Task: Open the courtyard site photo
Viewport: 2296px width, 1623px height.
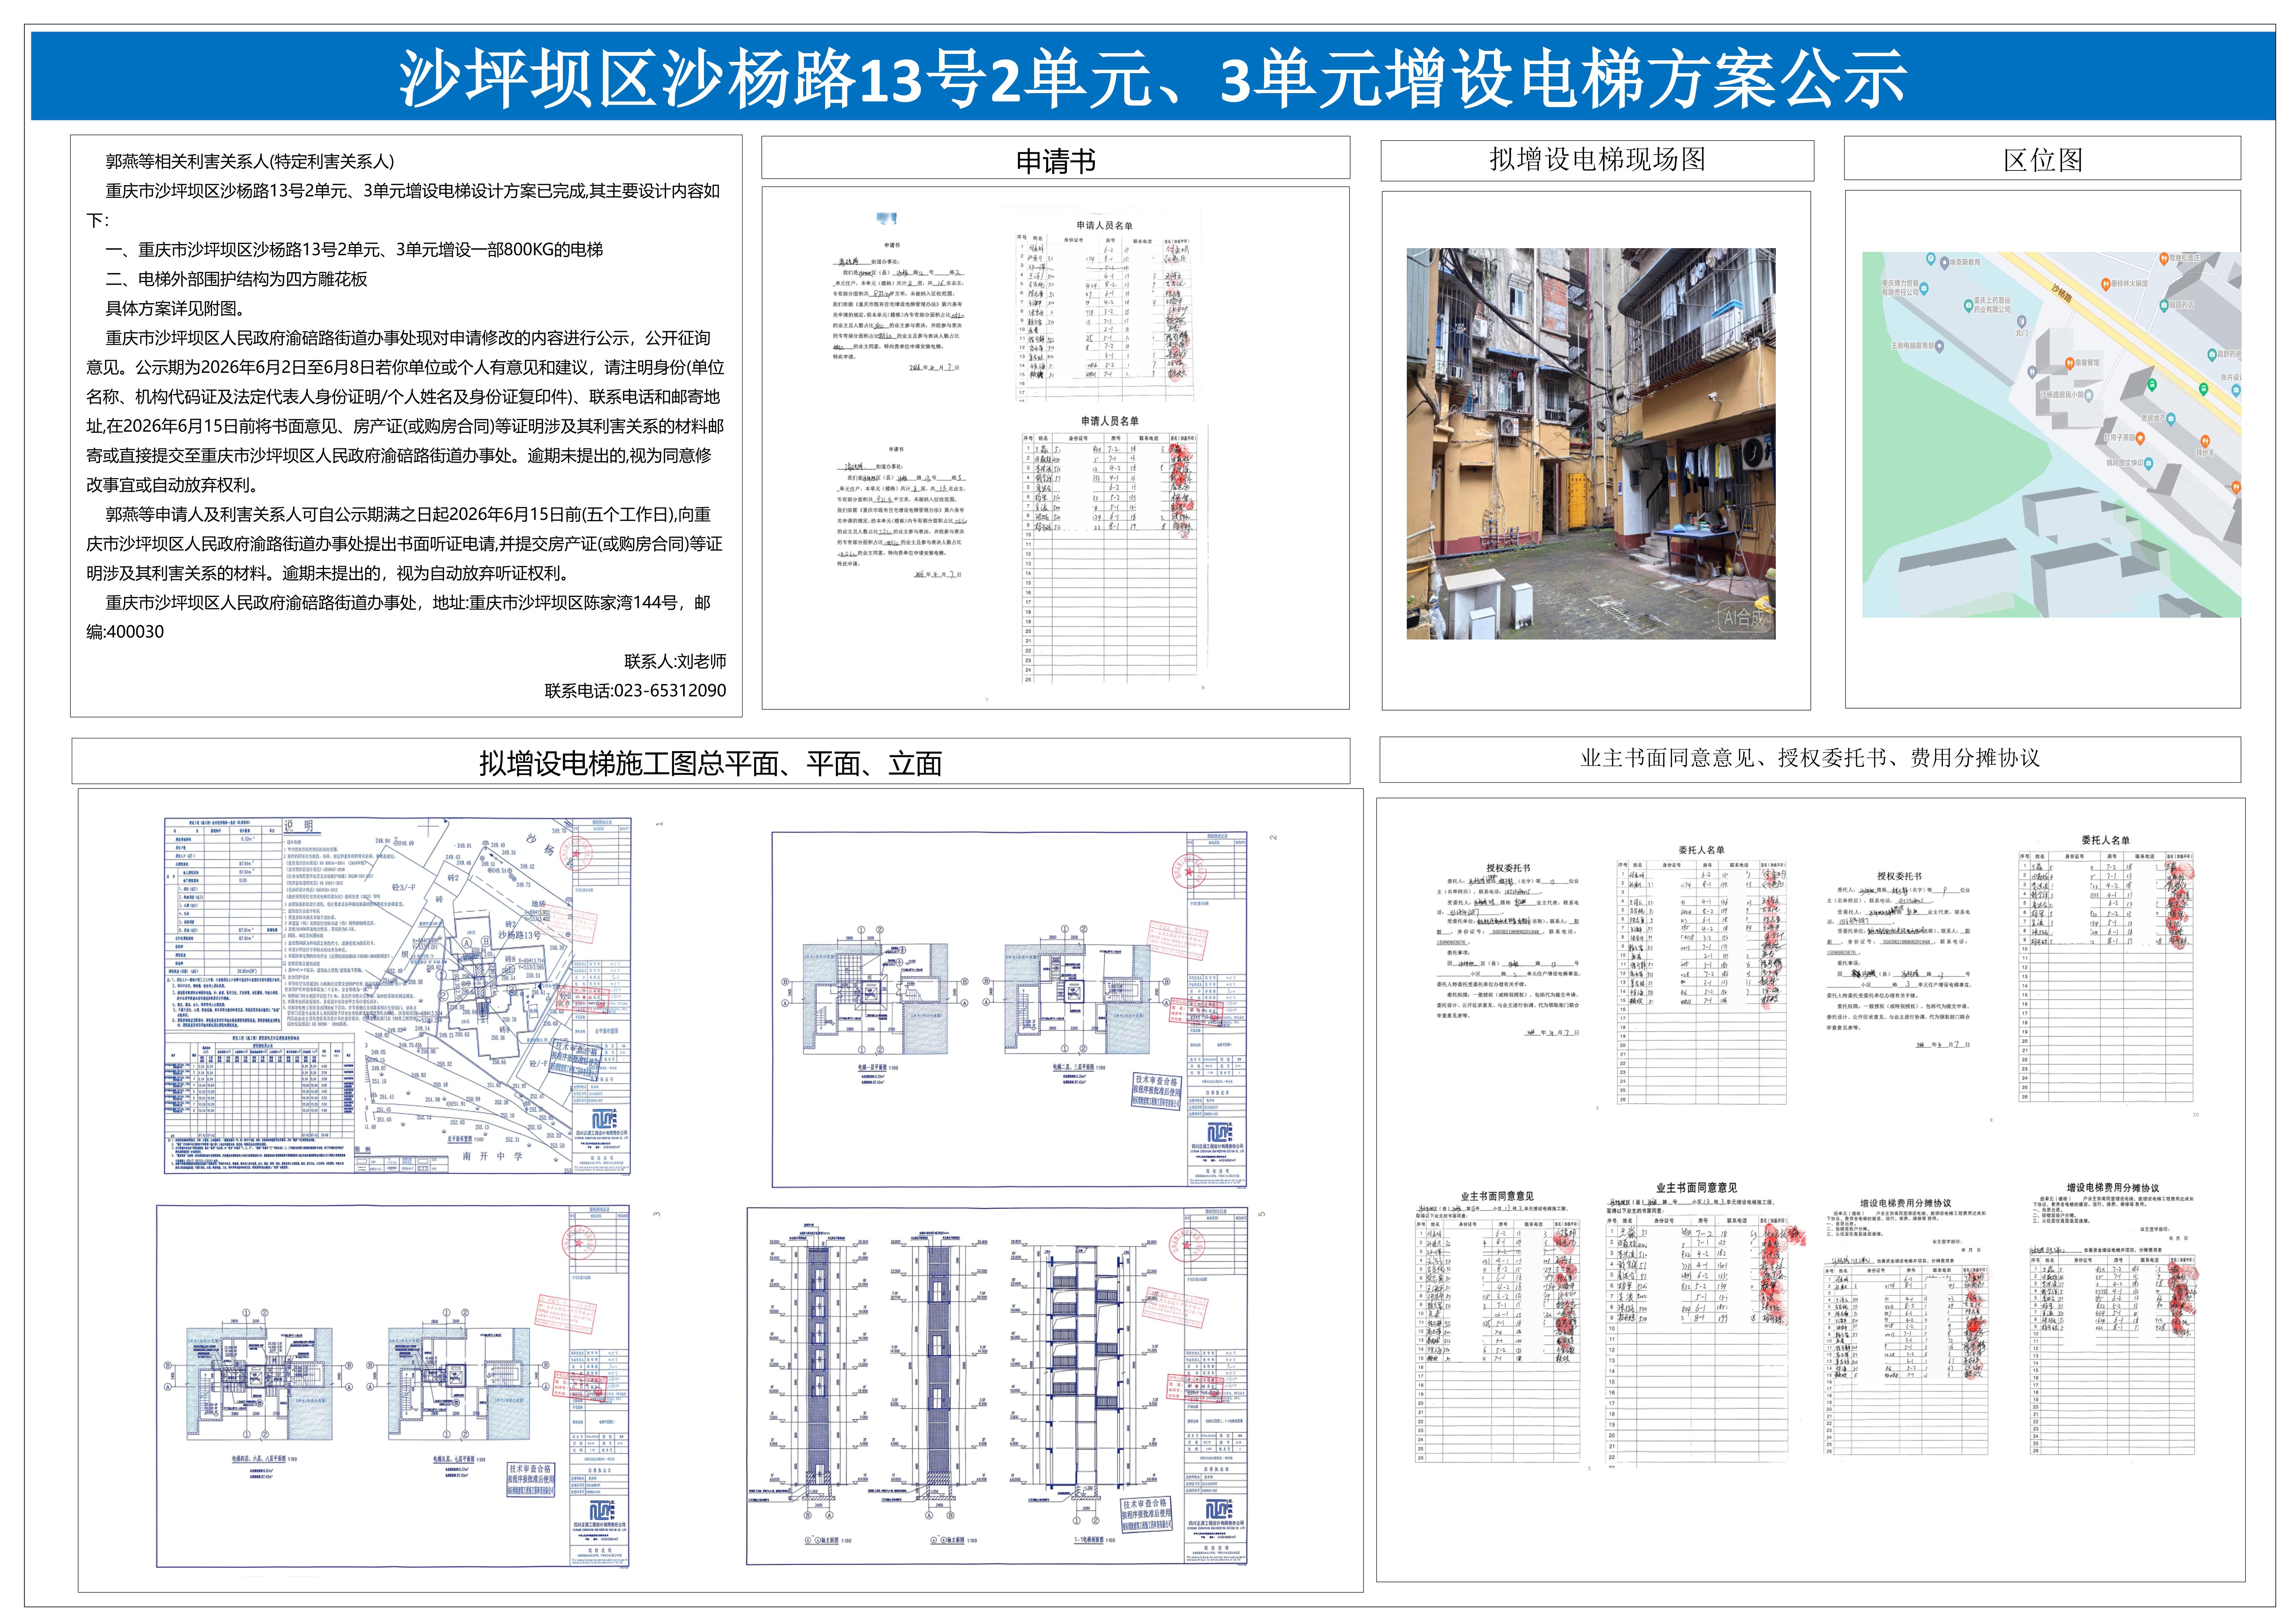Action: pyautogui.click(x=1591, y=444)
